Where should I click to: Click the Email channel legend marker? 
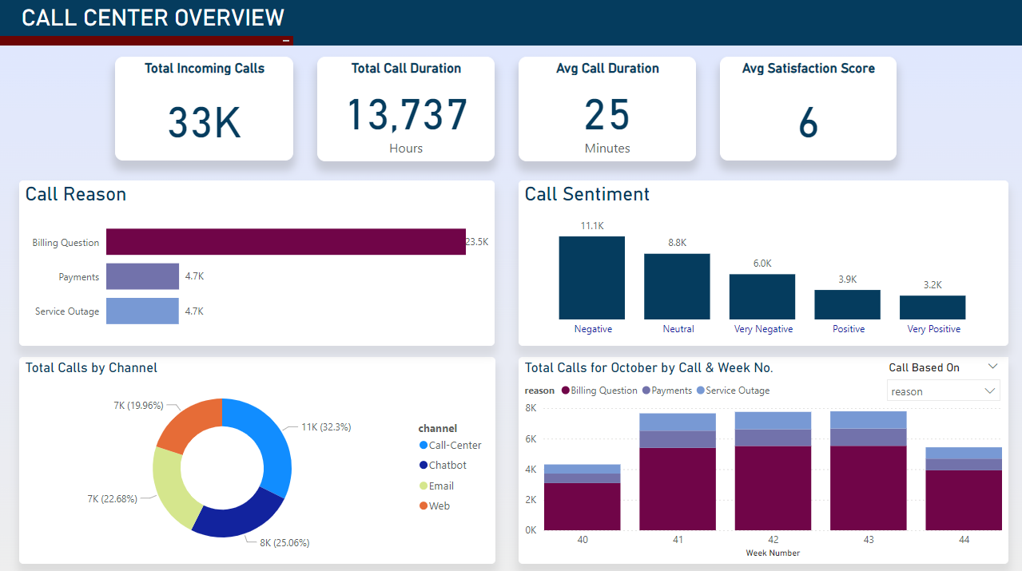click(423, 486)
